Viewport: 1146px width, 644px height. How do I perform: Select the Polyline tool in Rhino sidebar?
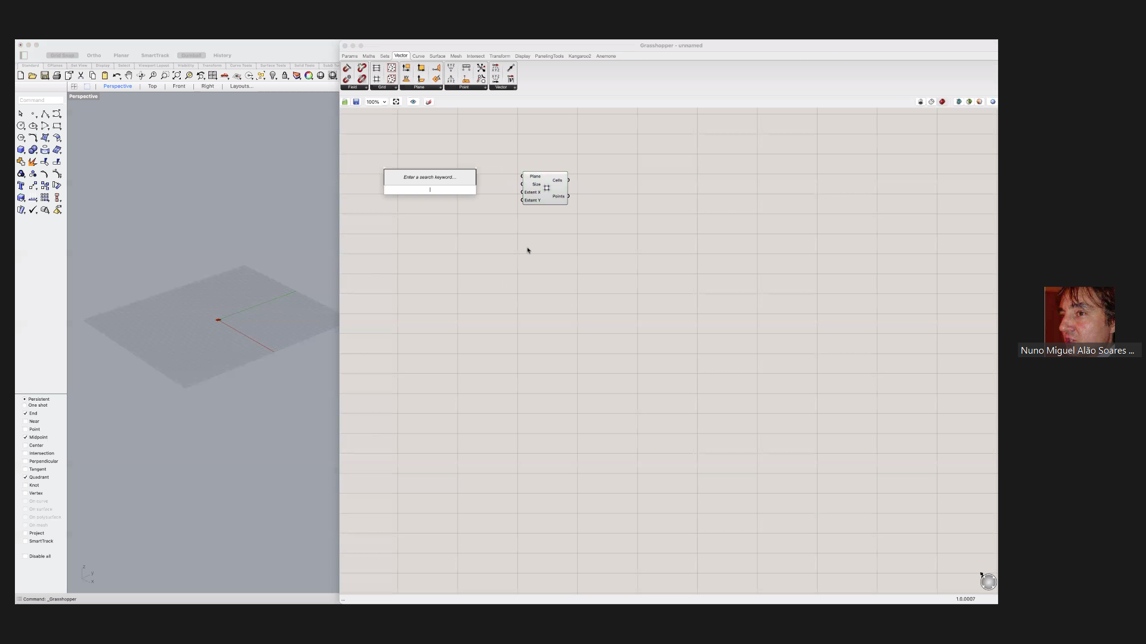pyautogui.click(x=45, y=114)
